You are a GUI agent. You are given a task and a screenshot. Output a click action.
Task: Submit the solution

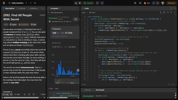coord(88,3)
